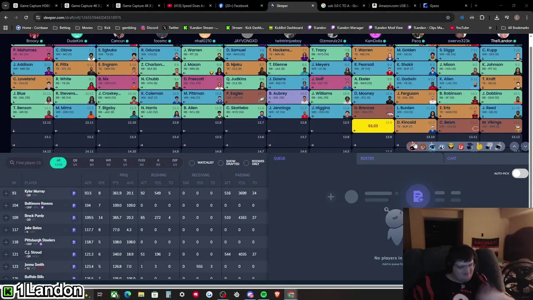Open the All Bookmarks folder

[515, 28]
